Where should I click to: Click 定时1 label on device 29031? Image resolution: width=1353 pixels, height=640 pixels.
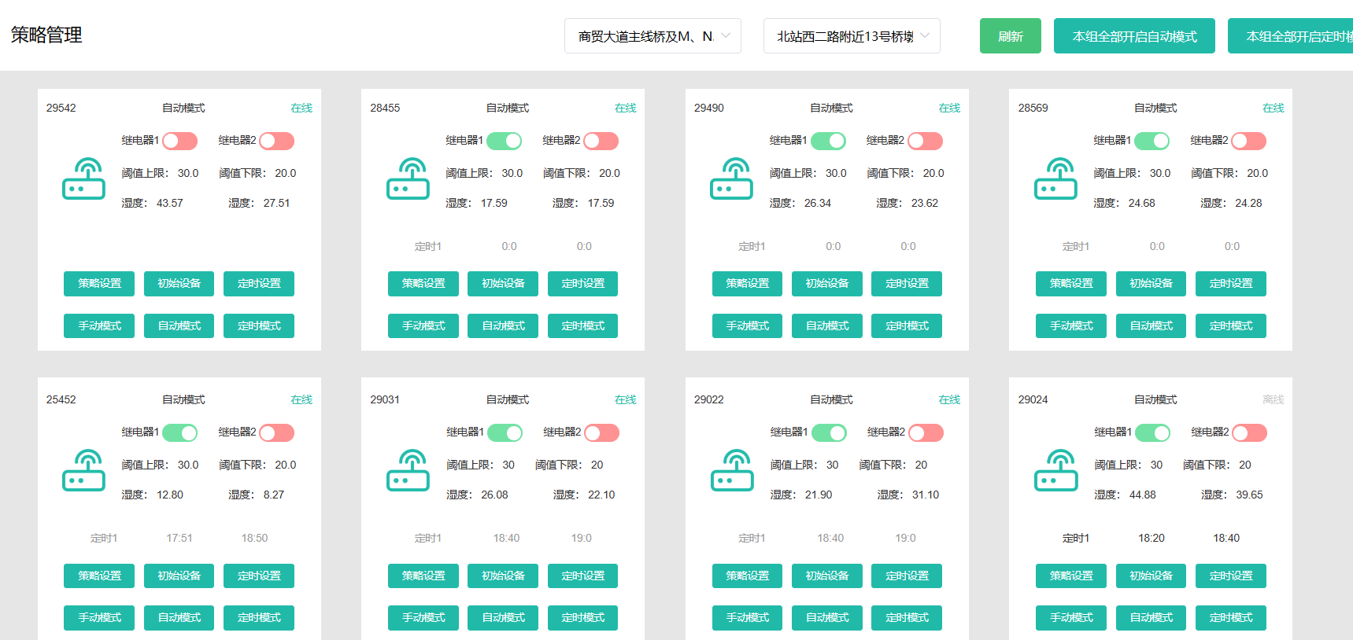428,538
